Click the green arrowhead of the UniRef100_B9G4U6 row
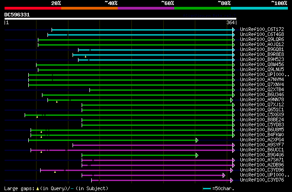 (x=197, y=156)
